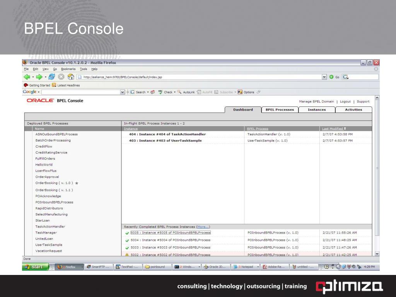
Task: Click the Manage BPEL Domain link
Action: 316,102
